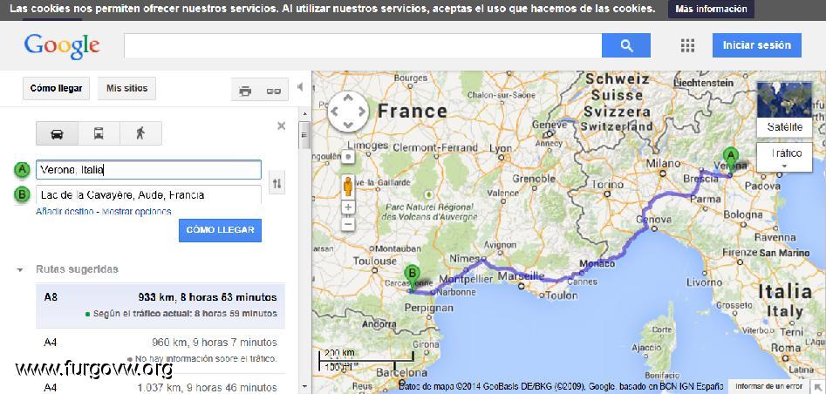826x394 pixels.
Task: Select public transit bus icon
Action: click(99, 133)
